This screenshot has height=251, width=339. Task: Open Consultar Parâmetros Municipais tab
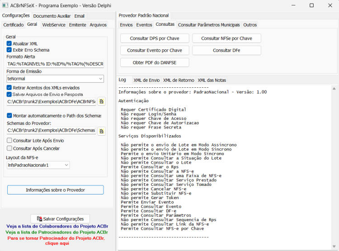coord(209,25)
